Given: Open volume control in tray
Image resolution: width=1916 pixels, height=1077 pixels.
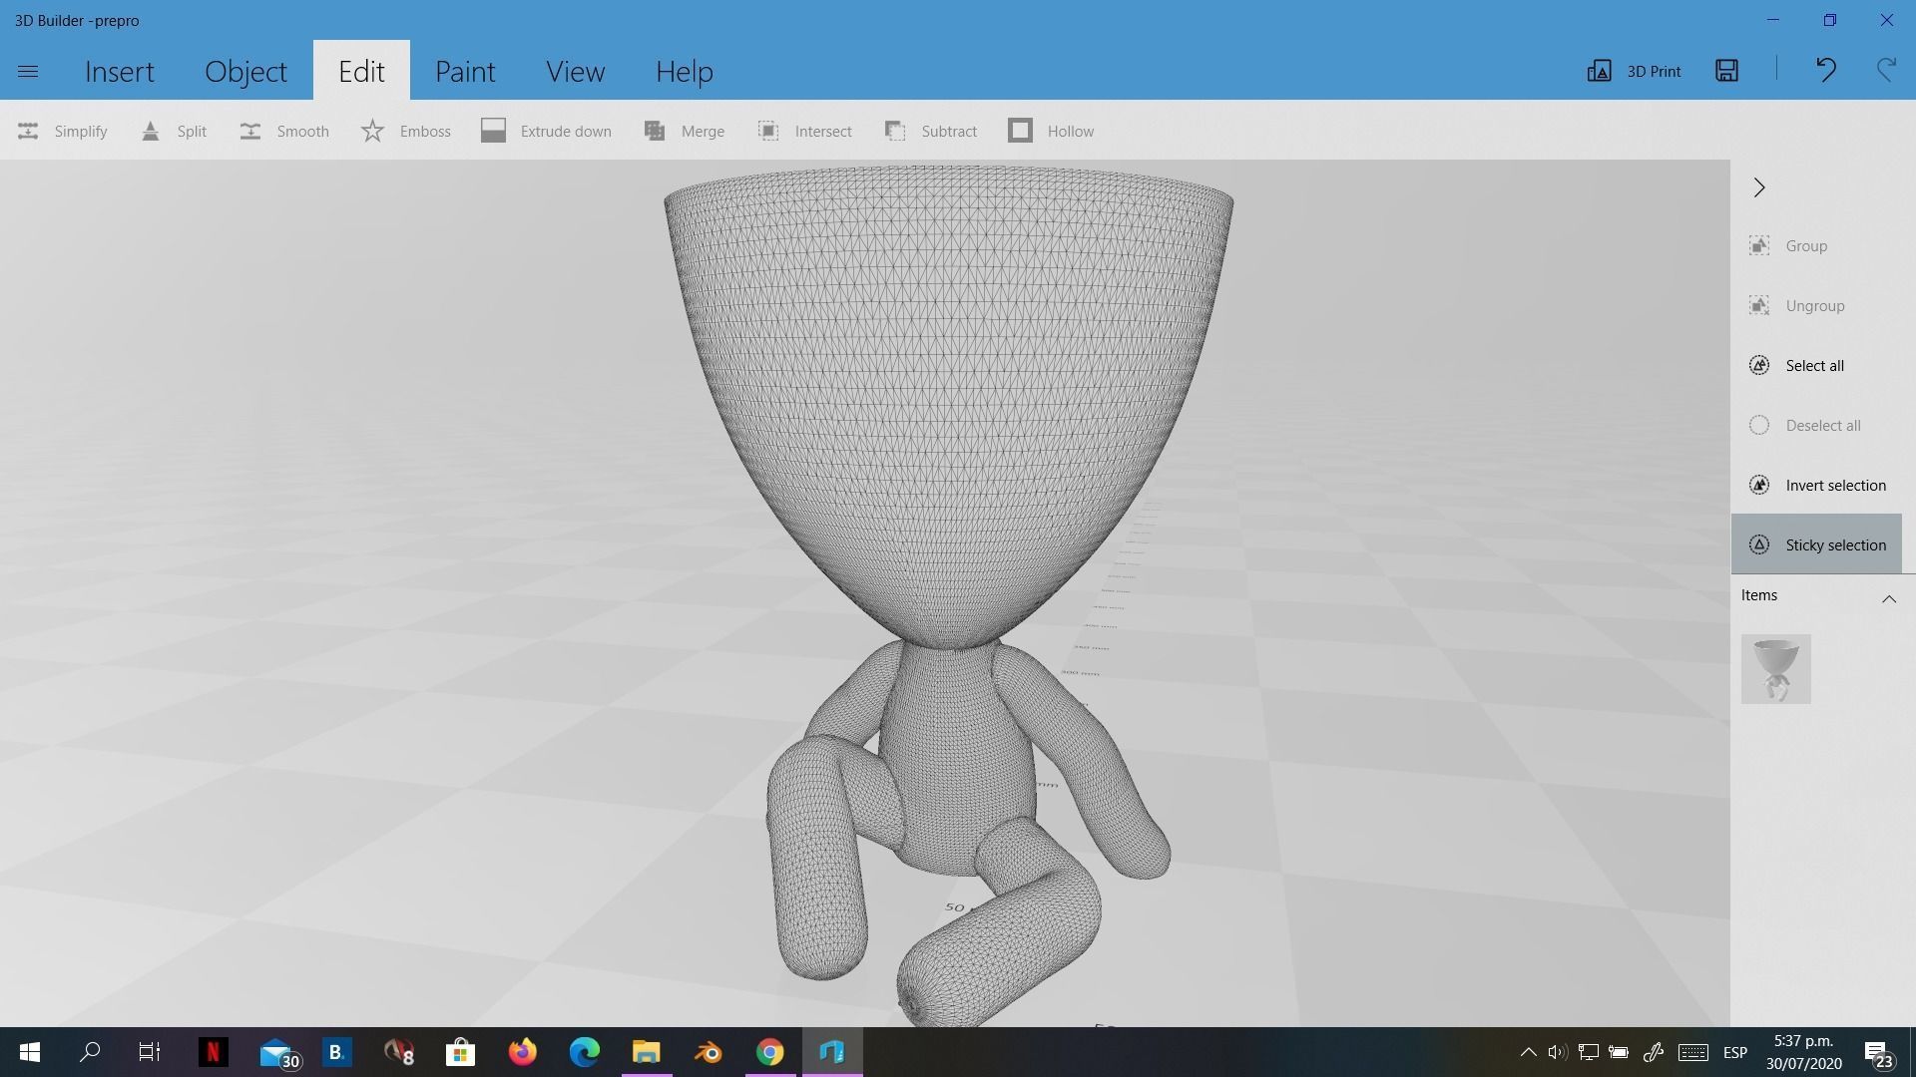Looking at the screenshot, I should pyautogui.click(x=1557, y=1052).
